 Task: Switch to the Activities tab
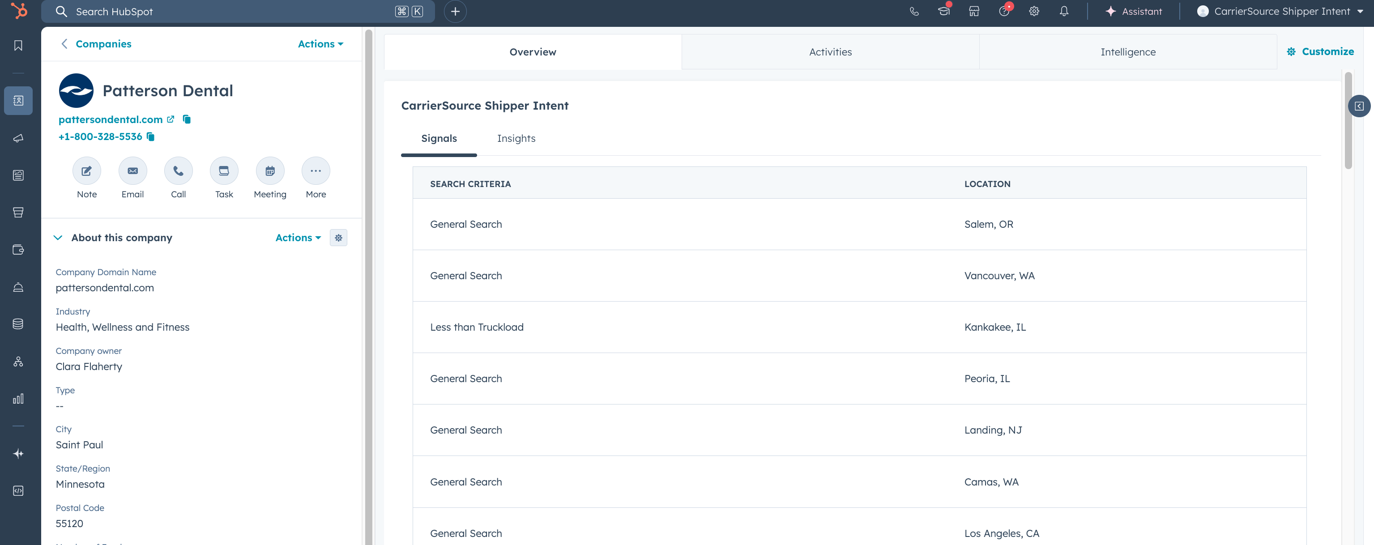(x=830, y=52)
